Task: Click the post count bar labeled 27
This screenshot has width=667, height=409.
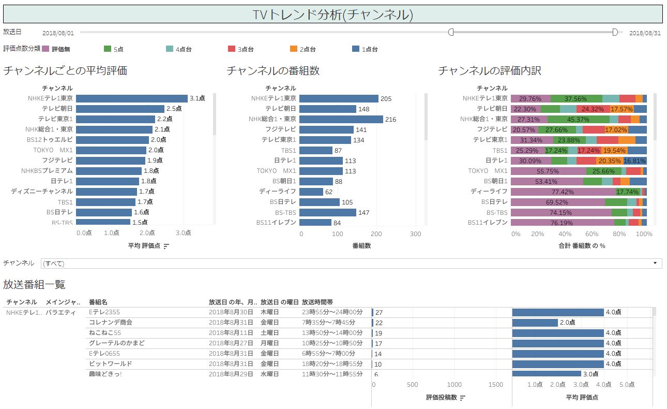Action: click(x=372, y=312)
